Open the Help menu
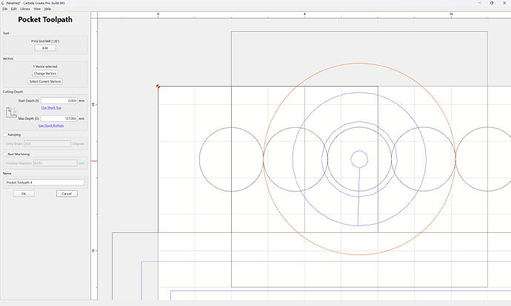The width and height of the screenshot is (511, 306). [47, 9]
